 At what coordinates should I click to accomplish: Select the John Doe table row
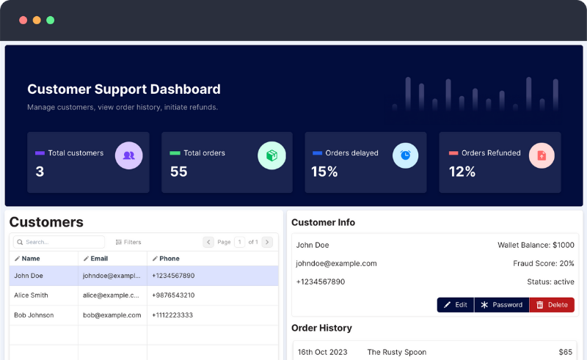(144, 276)
